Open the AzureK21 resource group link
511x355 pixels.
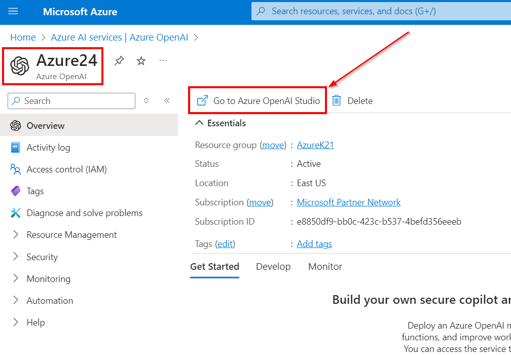click(x=315, y=145)
